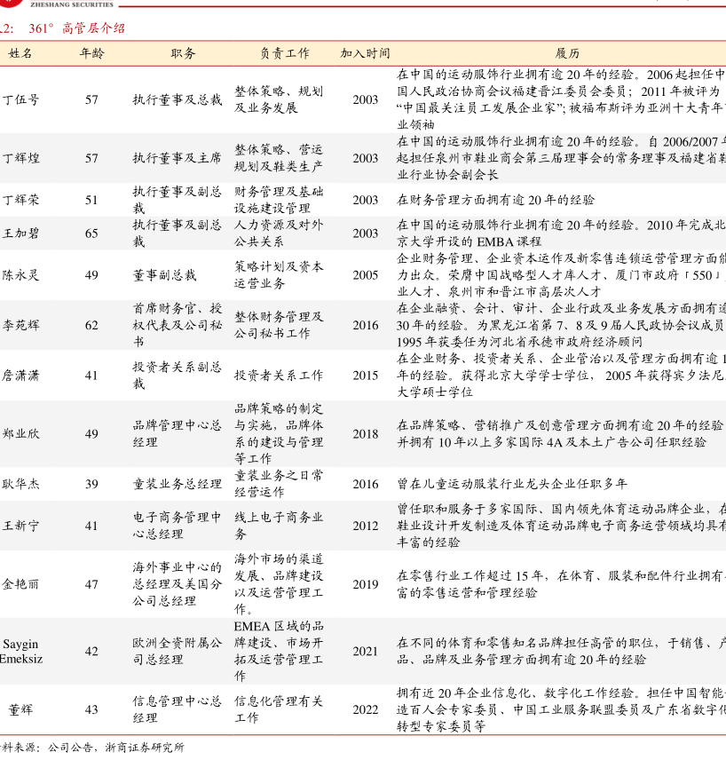Select 董辉's 信息管理中心总经理 title cell
The width and height of the screenshot is (726, 768).
pyautogui.click(x=178, y=709)
